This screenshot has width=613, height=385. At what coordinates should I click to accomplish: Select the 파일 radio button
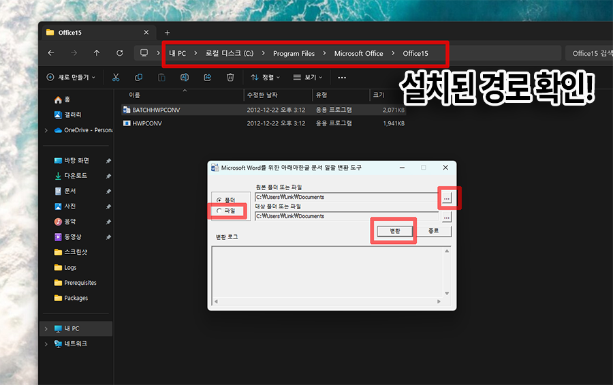(x=226, y=211)
